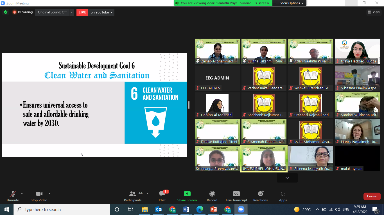The image size is (384, 215).
Task: Expand the audio options arrow beside Unmute
Action: tap(22, 194)
